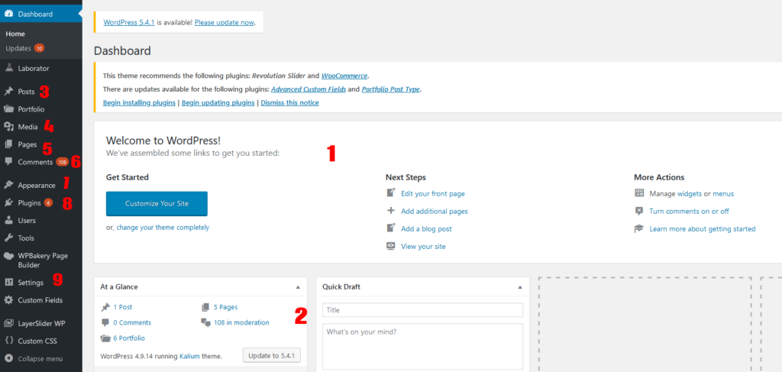Open the menus link in More Actions
The width and height of the screenshot is (782, 372).
[x=723, y=193]
